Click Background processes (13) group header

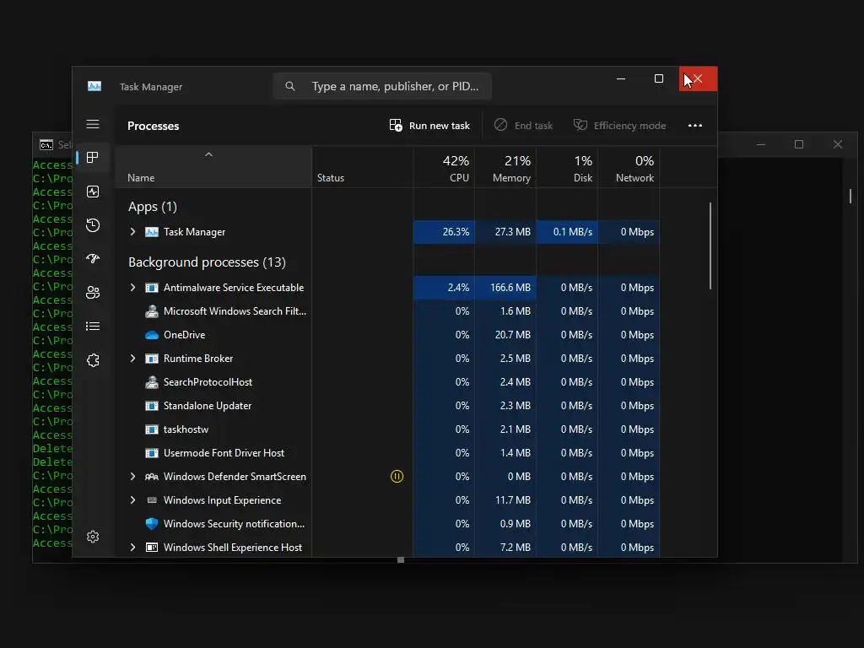click(x=208, y=262)
